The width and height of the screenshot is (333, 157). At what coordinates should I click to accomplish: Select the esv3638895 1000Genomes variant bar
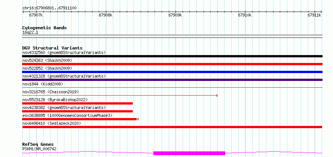pos(80,119)
